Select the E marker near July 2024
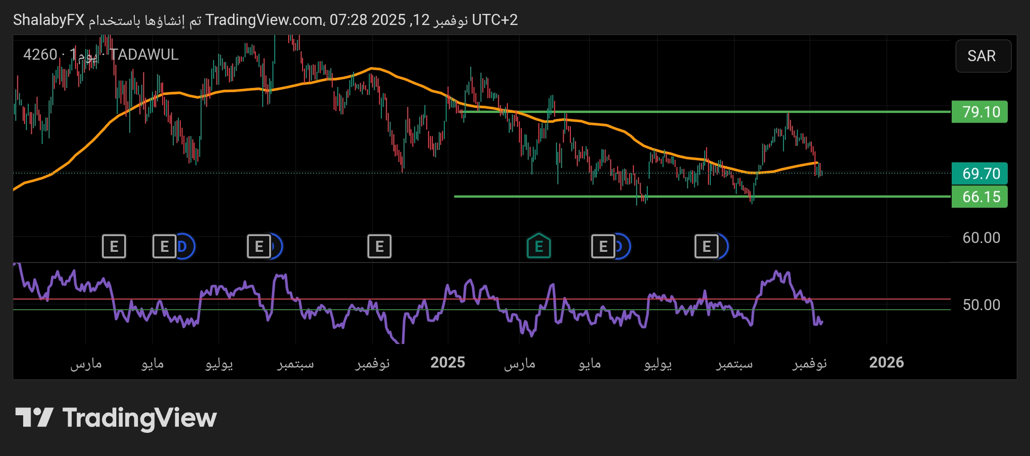The width and height of the screenshot is (1030, 456). (259, 246)
